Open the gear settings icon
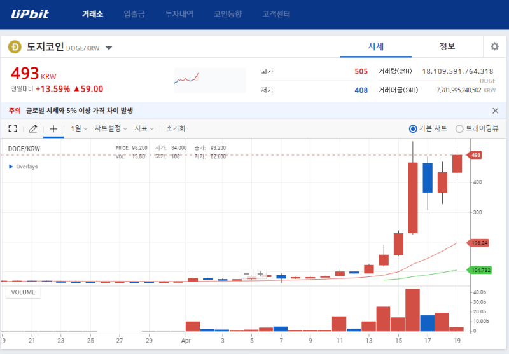This screenshot has width=509, height=354. 494,46
